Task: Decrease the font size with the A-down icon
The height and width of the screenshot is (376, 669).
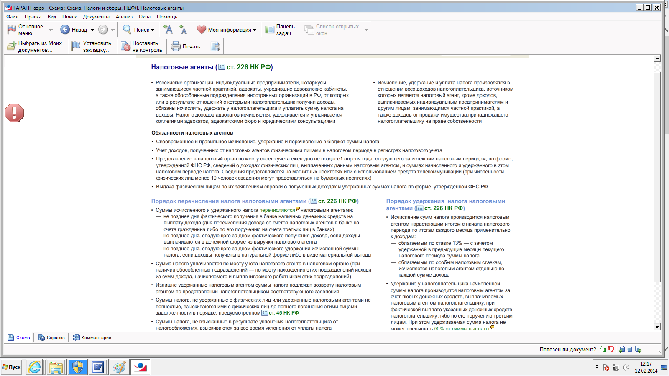Action: (x=183, y=29)
